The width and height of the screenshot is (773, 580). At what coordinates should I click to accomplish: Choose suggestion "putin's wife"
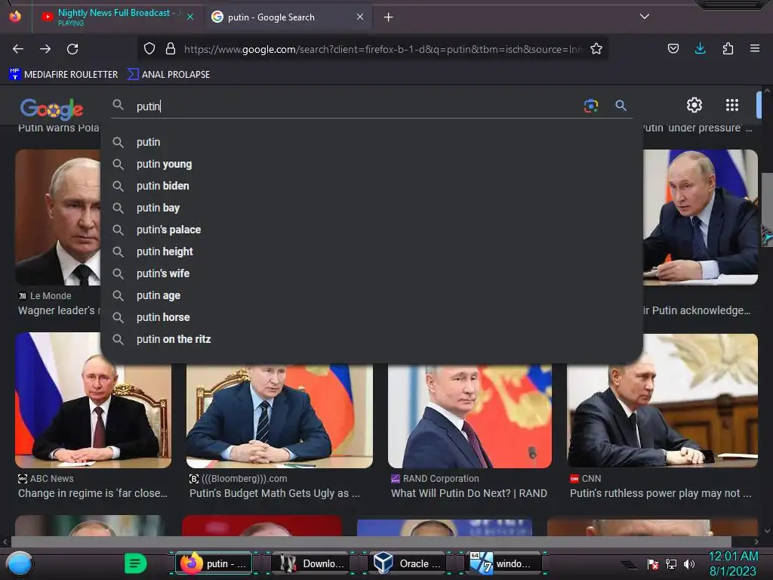tap(371, 273)
